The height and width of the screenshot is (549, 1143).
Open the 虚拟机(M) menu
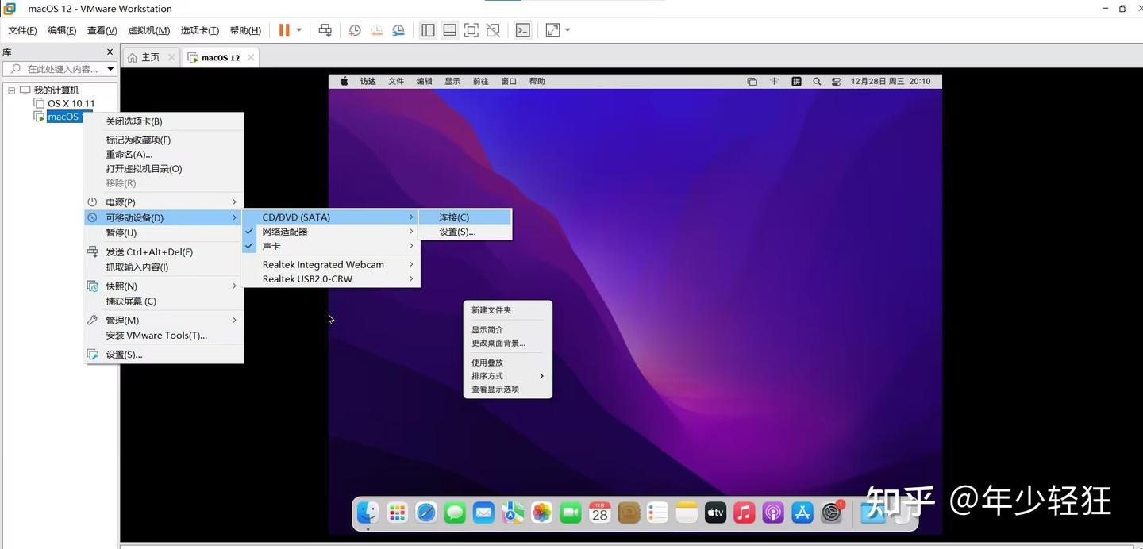coord(147,30)
